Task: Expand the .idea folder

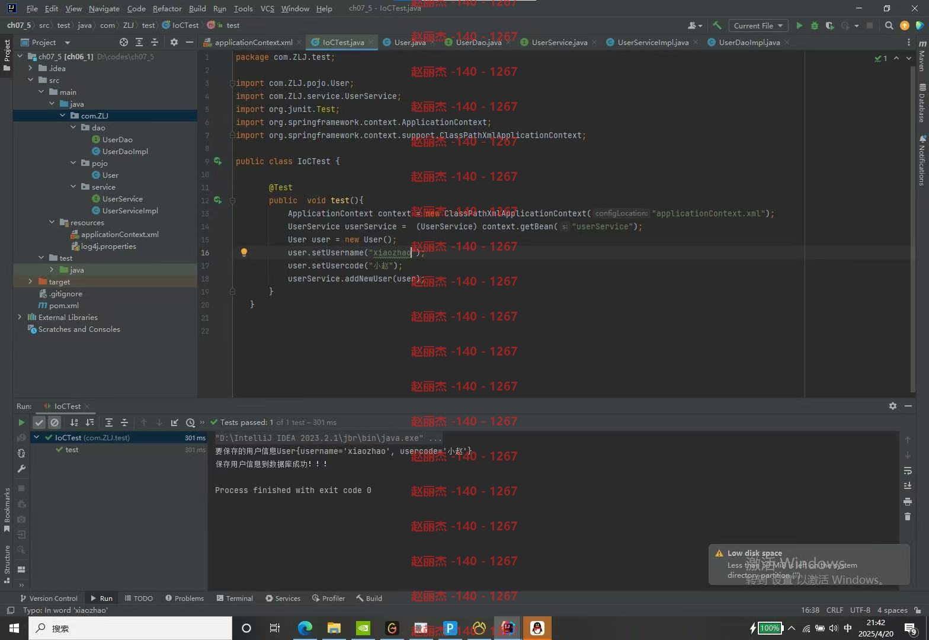Action: point(31,68)
